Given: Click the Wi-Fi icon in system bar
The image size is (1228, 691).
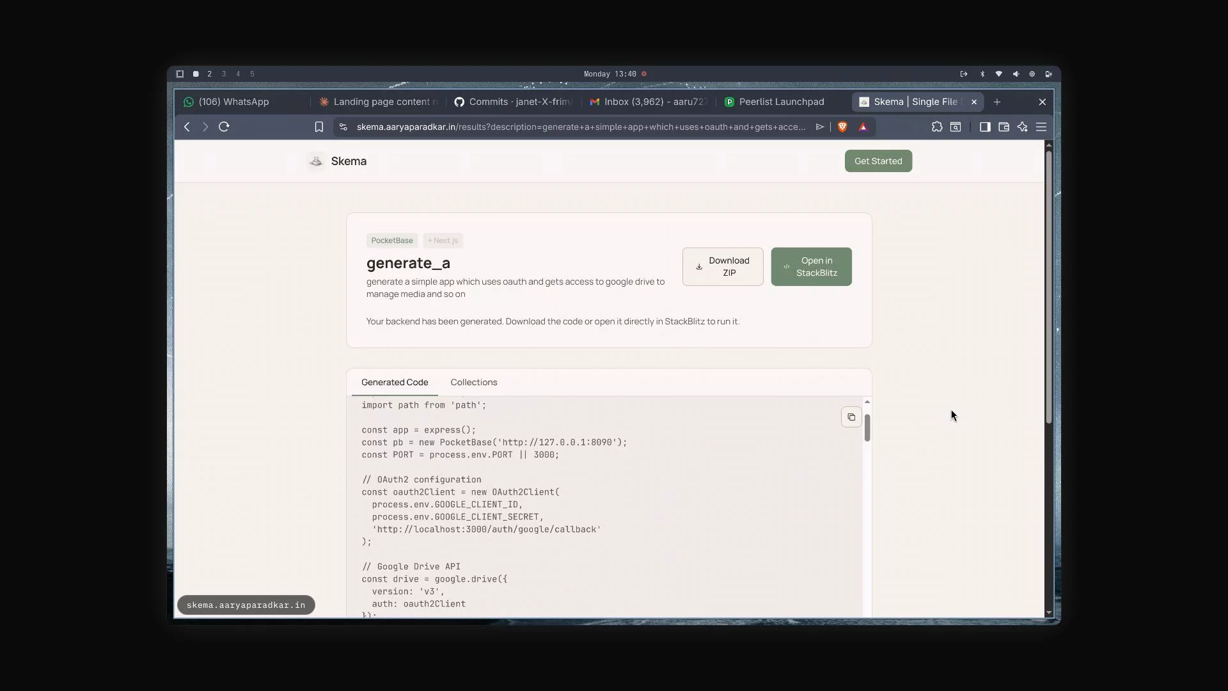Looking at the screenshot, I should point(999,74).
